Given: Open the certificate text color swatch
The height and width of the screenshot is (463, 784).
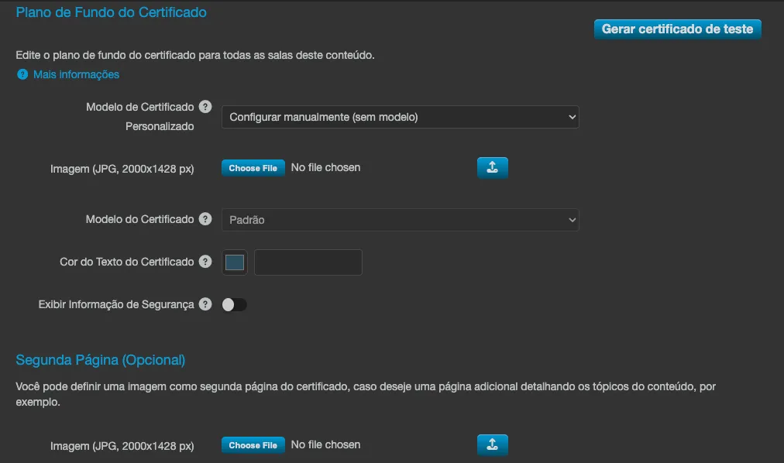Looking at the screenshot, I should 235,262.
